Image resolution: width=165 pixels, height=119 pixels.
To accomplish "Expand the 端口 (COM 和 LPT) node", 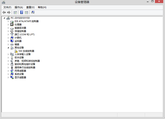I will [8, 34].
